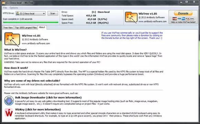Viewport: 200px width, 124px height.
Task: Switch to Top 1000 Largest Files tab
Action: pyautogui.click(x=26, y=28)
